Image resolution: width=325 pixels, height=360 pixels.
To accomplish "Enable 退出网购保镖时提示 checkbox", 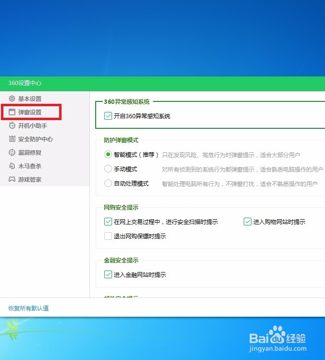I will [108, 236].
